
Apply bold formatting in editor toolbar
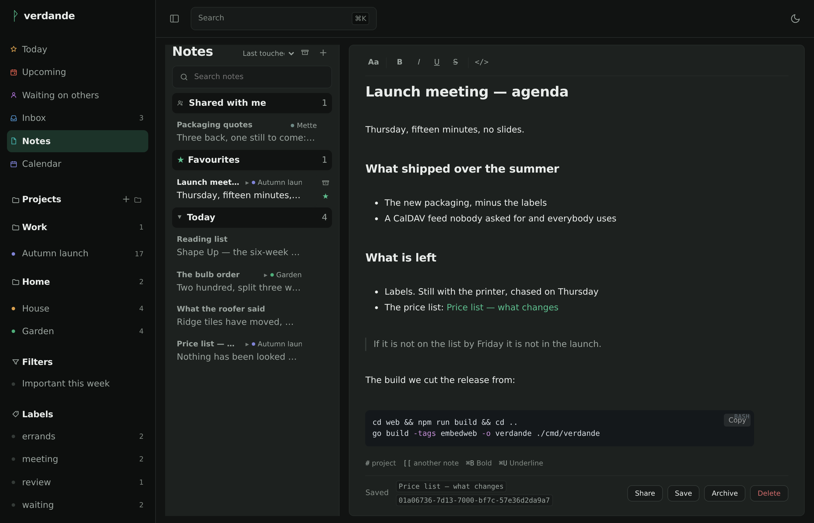pos(399,62)
